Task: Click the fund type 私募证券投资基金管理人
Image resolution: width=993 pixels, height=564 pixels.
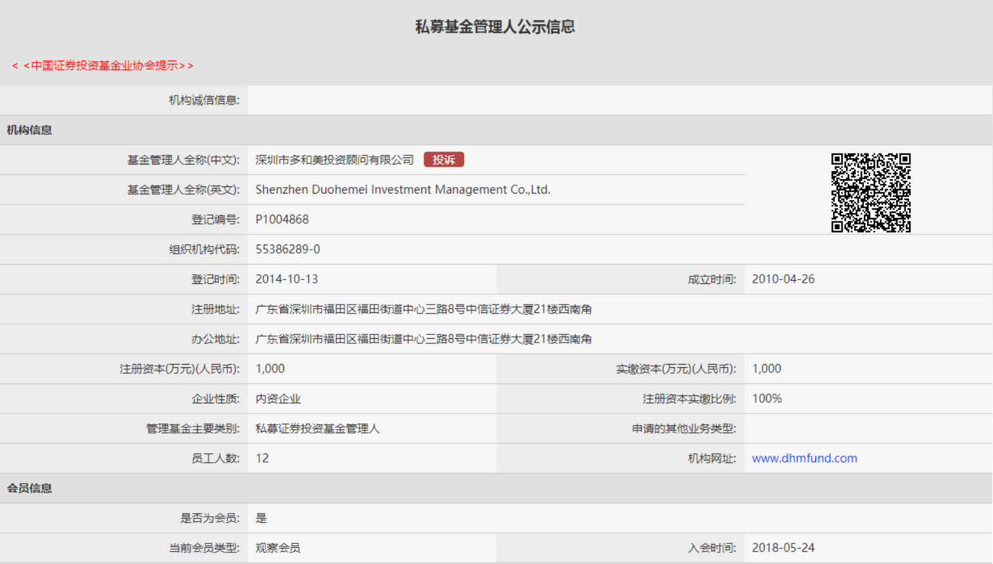Action: [317, 428]
